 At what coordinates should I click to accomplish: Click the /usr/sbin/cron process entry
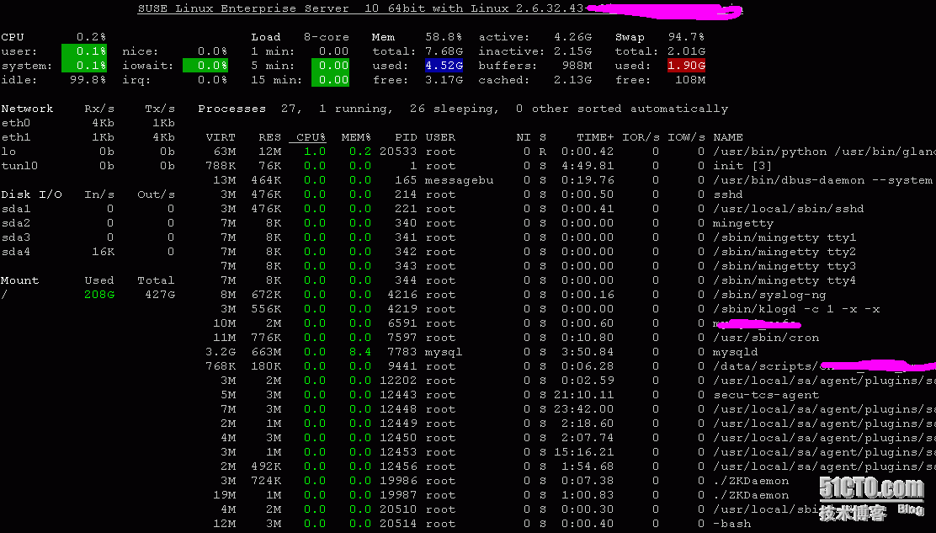[x=766, y=338]
